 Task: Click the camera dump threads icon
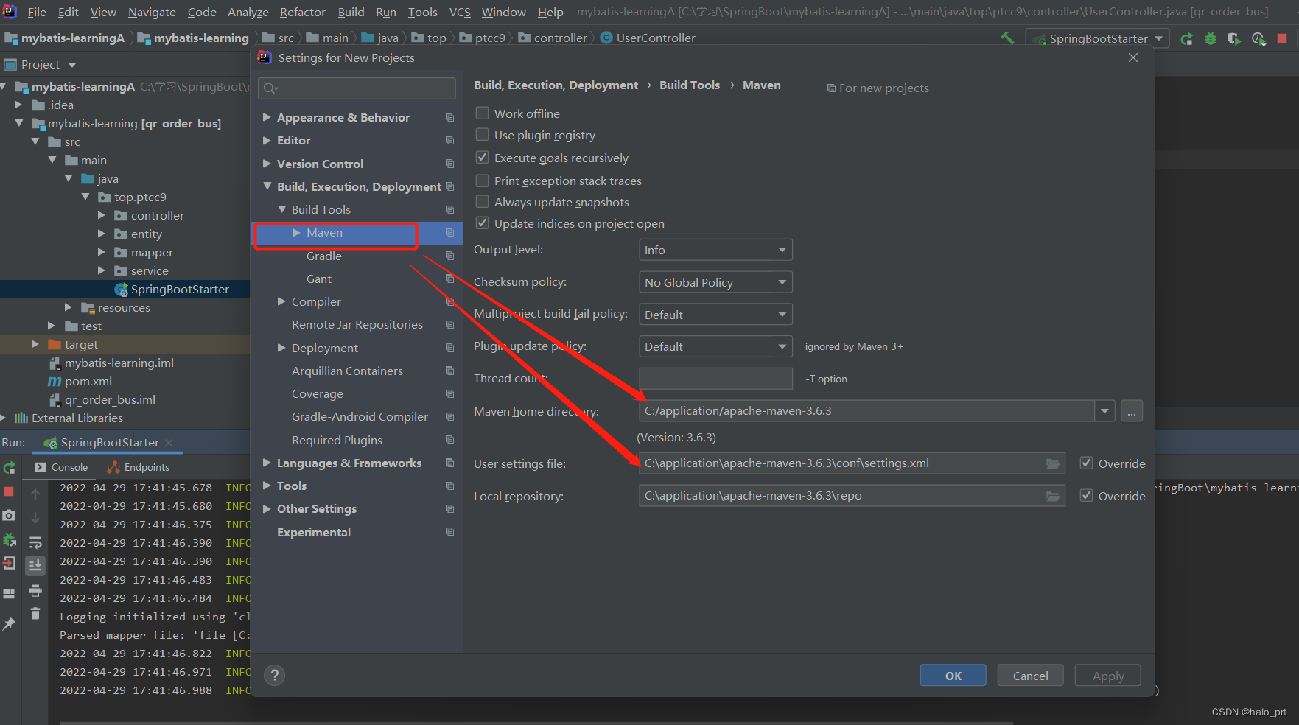coord(10,516)
